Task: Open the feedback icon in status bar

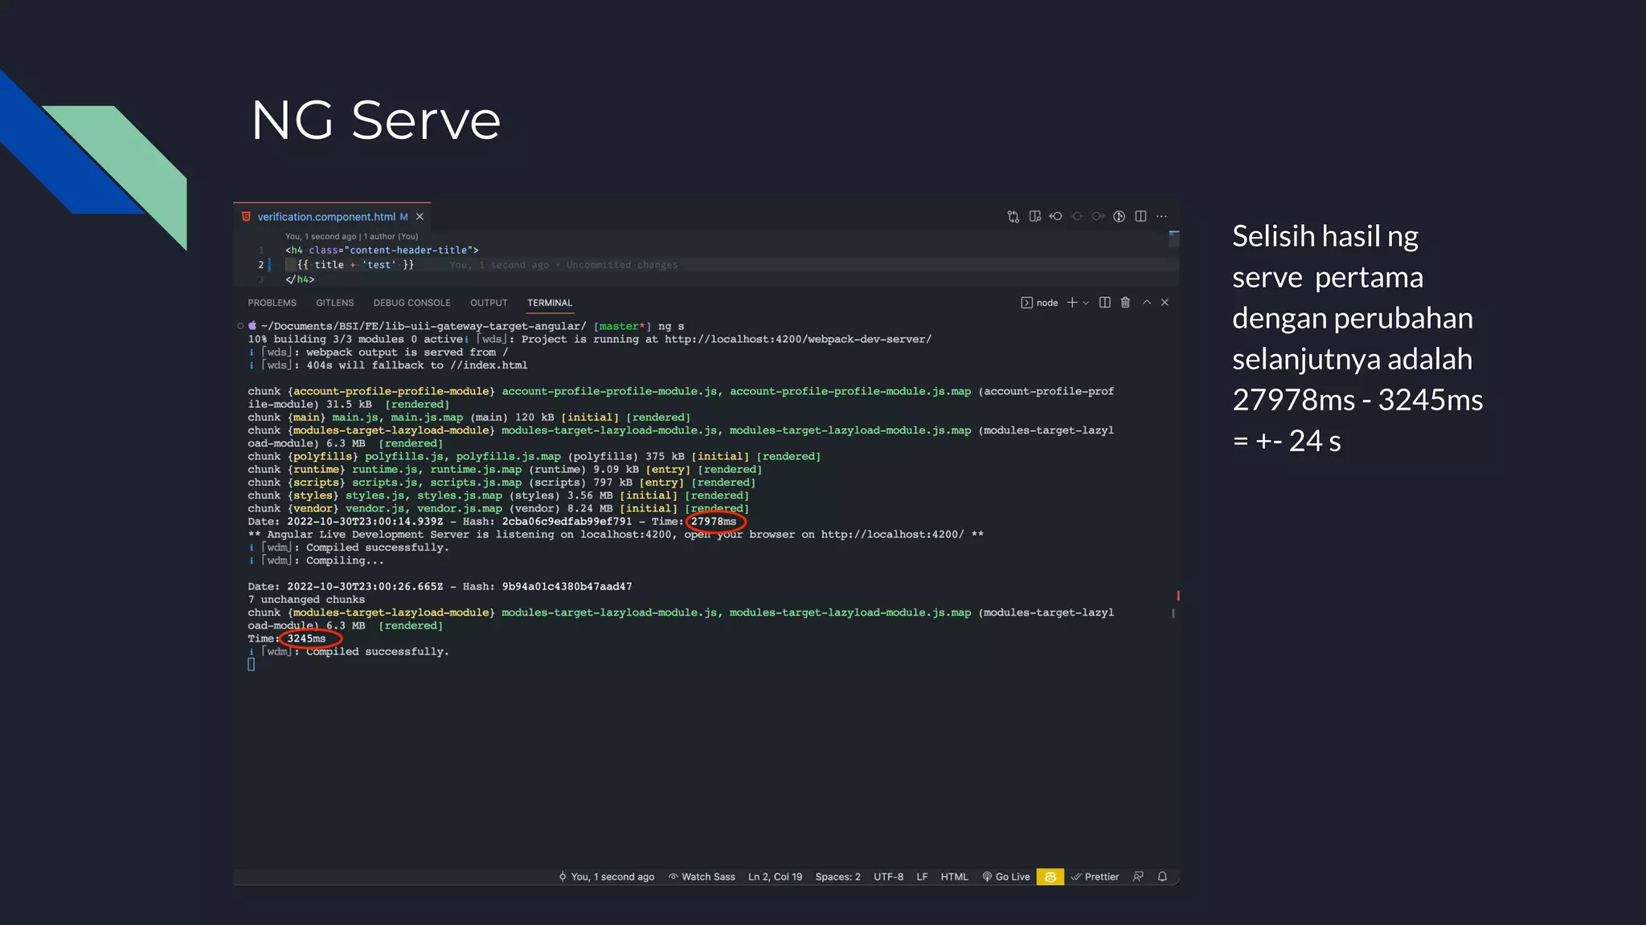Action: pyautogui.click(x=1138, y=877)
